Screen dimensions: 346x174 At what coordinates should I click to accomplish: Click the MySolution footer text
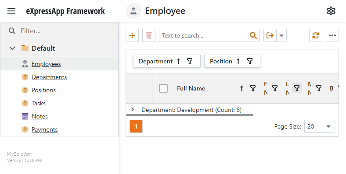tap(19, 154)
